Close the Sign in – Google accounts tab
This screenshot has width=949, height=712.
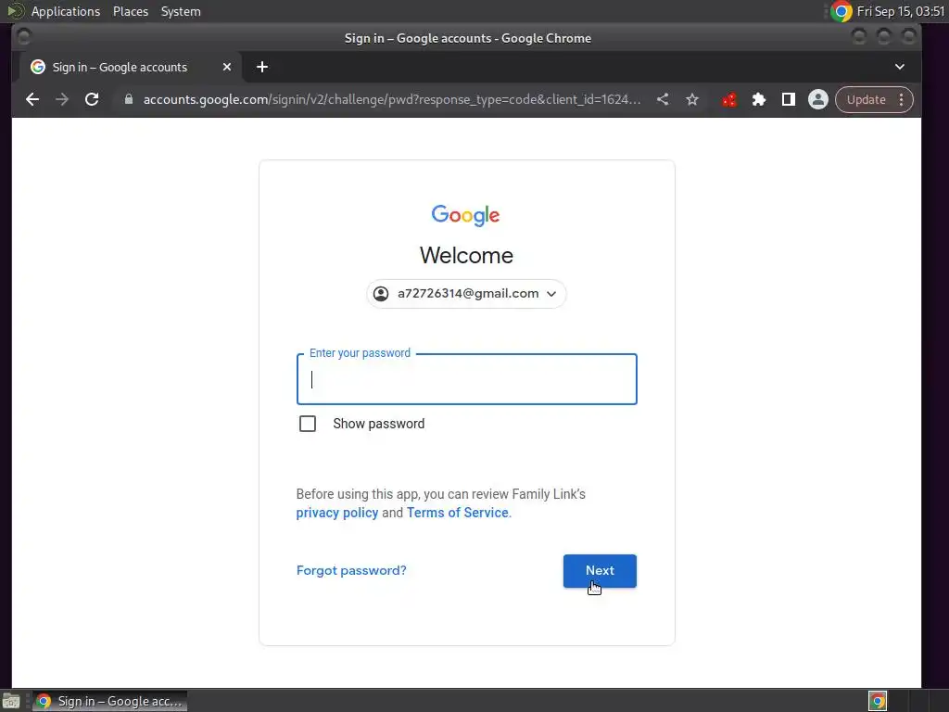pos(227,67)
